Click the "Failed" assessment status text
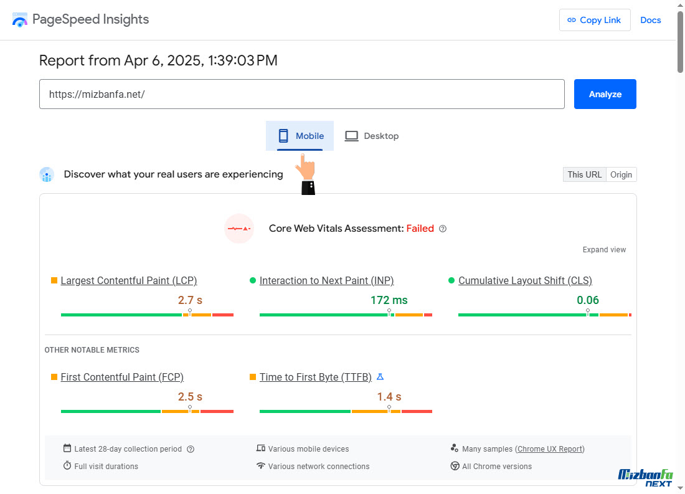 pyautogui.click(x=420, y=229)
